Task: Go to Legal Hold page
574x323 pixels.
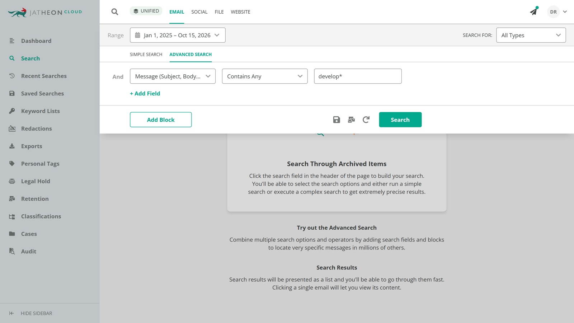Action: click(x=36, y=181)
